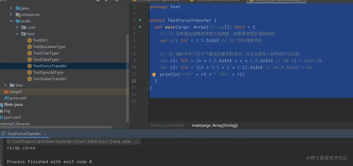Select the flink-java module
The width and height of the screenshot is (353, 166).
[13, 104]
